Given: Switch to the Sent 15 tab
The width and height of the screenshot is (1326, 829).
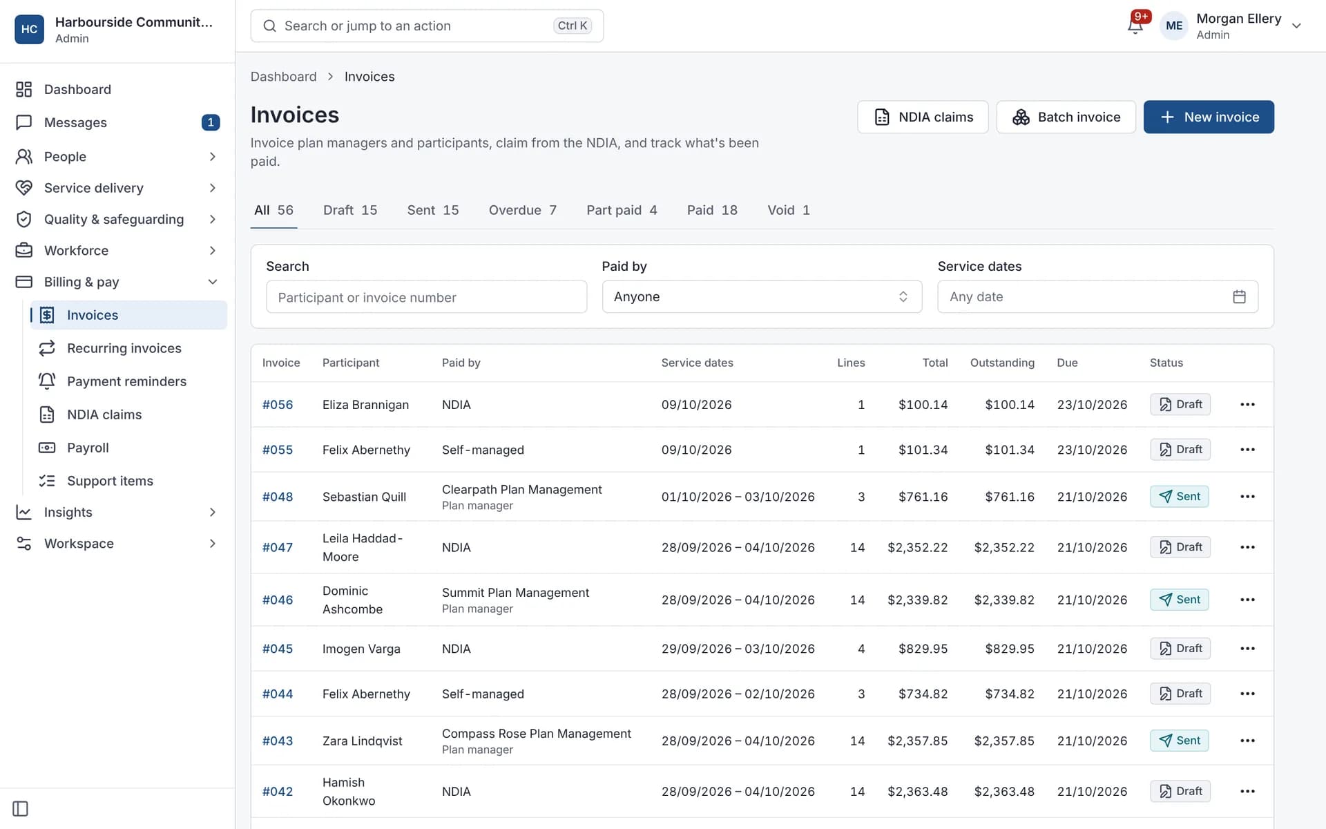Looking at the screenshot, I should tap(433, 210).
